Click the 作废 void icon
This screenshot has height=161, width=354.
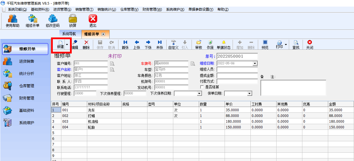point(210,45)
